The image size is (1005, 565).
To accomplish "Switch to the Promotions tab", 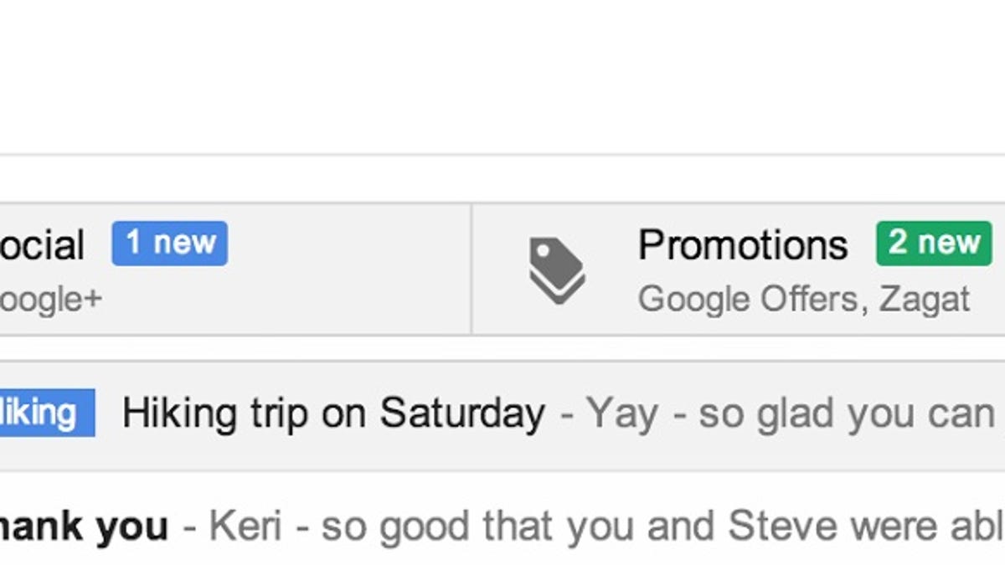I will click(x=742, y=246).
